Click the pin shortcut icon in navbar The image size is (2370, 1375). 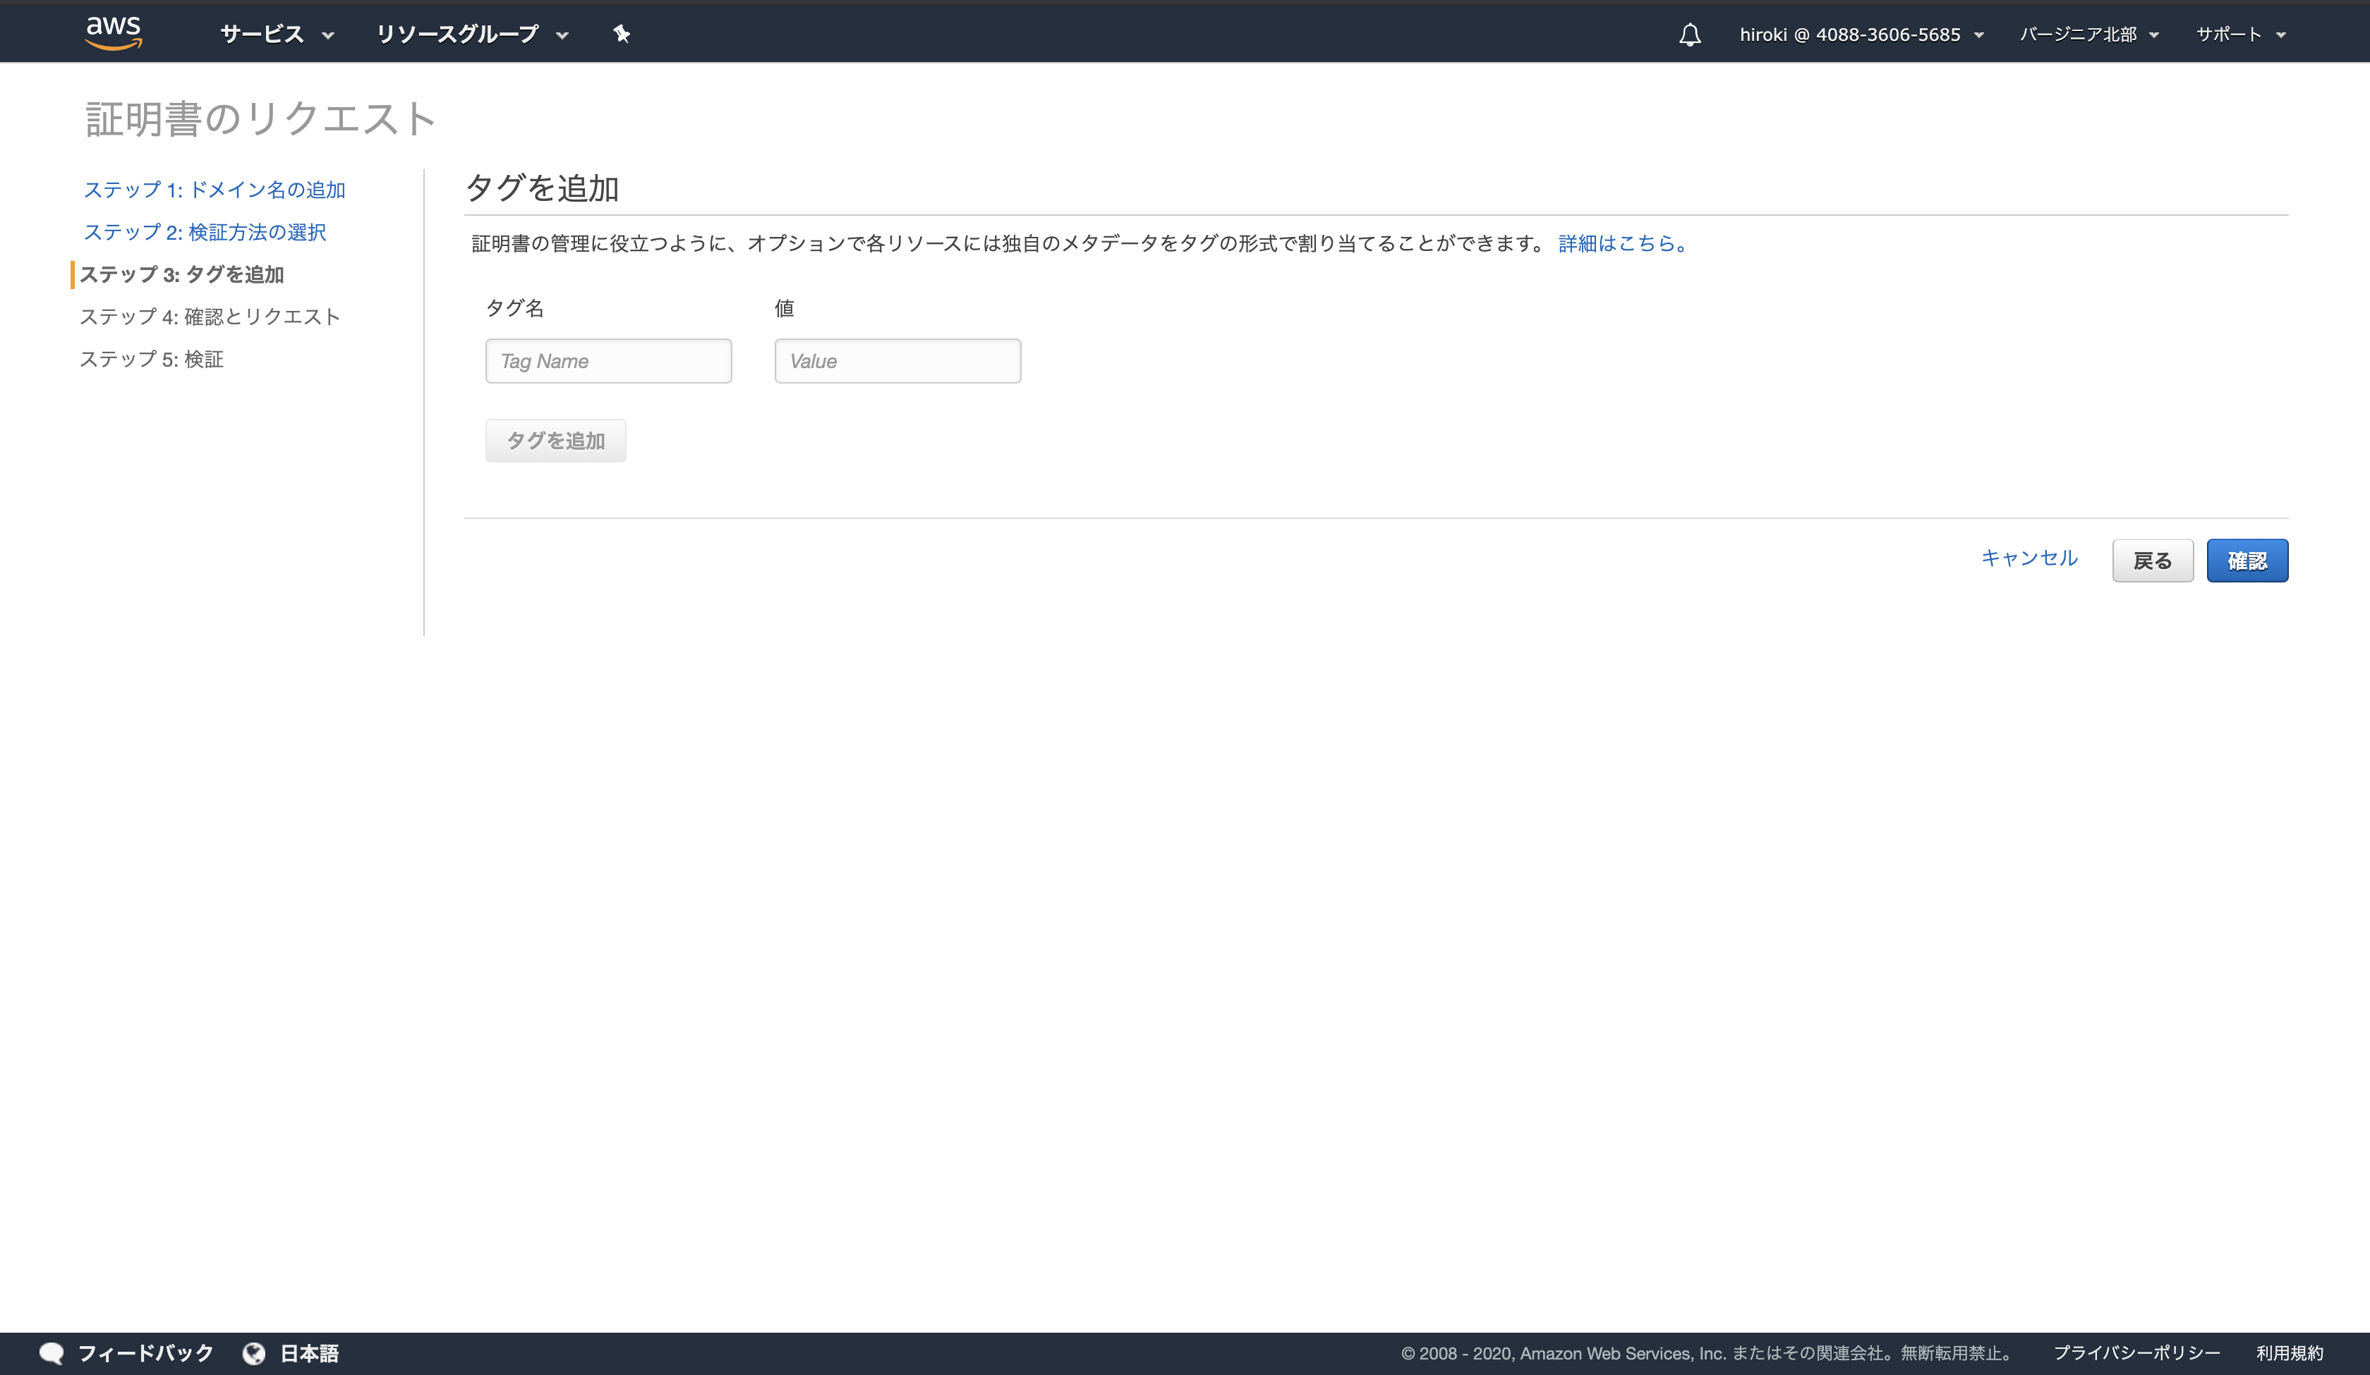point(621,35)
